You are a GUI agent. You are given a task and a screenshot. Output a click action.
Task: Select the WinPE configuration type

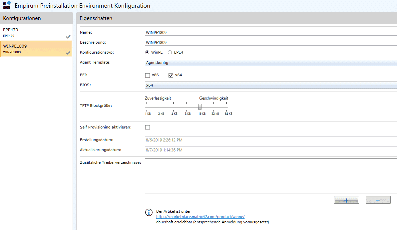pos(147,52)
